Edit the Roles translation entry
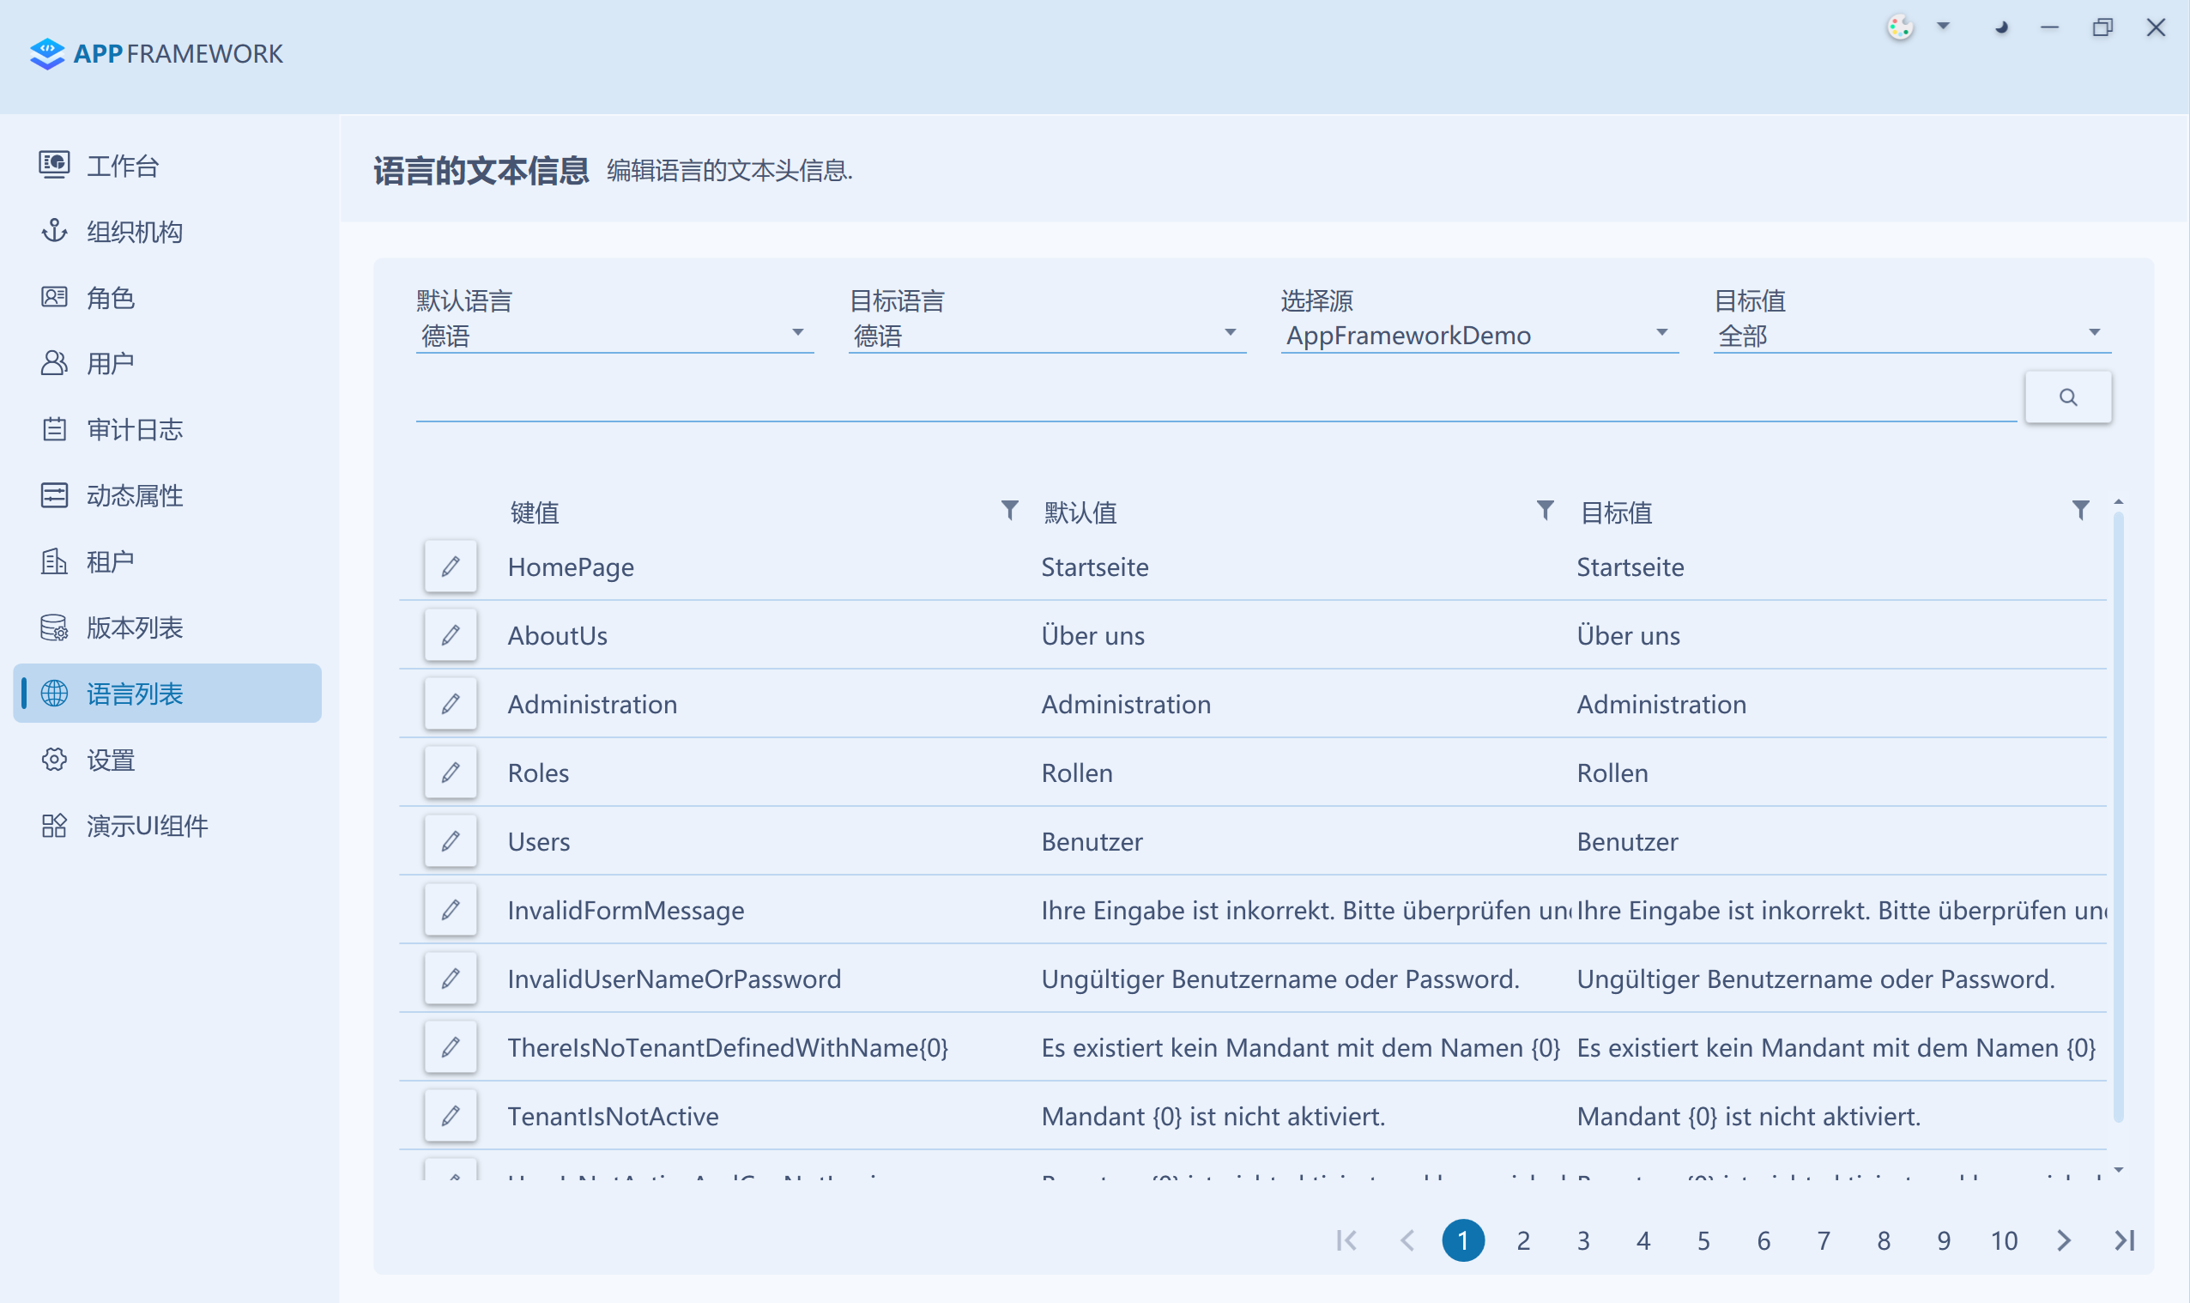Screen dimensions: 2190x1303 (451, 773)
